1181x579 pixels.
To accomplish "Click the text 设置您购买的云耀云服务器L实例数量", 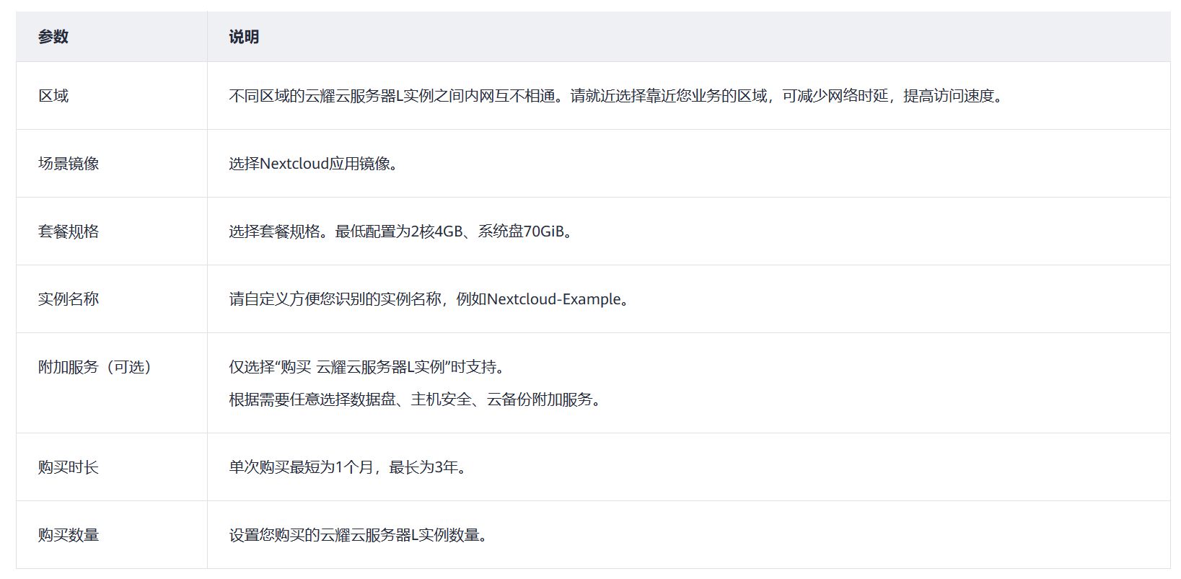I will coord(360,535).
